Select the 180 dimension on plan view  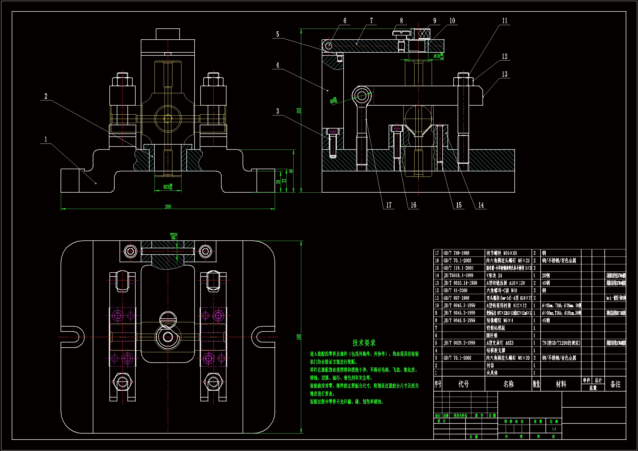click(x=299, y=337)
